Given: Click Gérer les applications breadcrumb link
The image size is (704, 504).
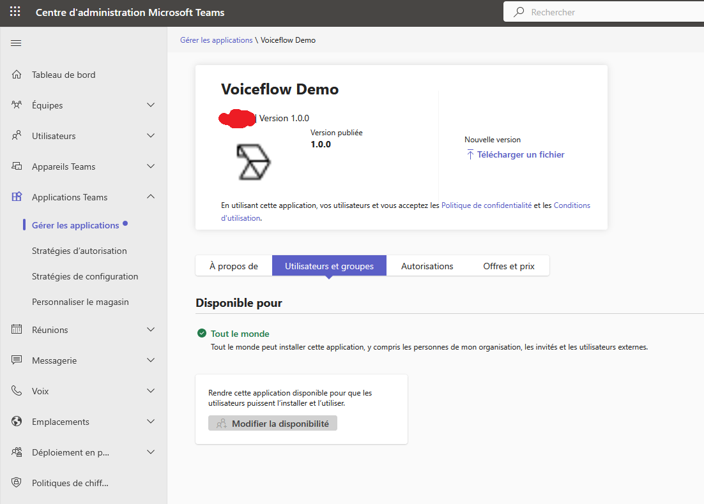Looking at the screenshot, I should pos(217,40).
